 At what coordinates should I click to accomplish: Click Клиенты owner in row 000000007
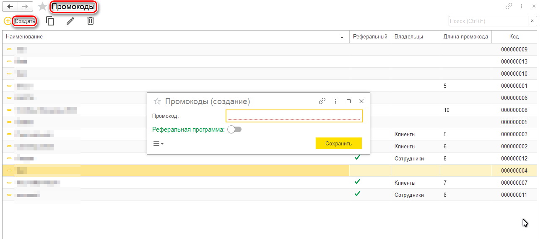pyautogui.click(x=405, y=183)
